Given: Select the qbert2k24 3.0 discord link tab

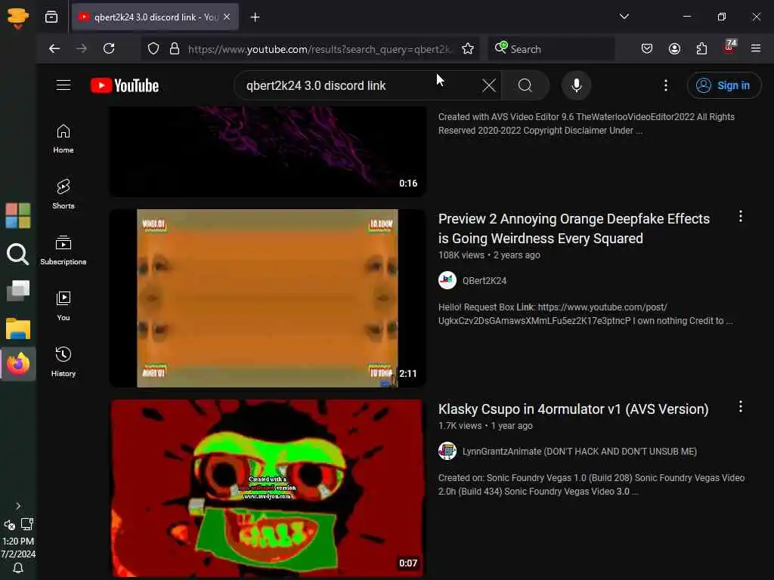Looking at the screenshot, I should tap(155, 17).
